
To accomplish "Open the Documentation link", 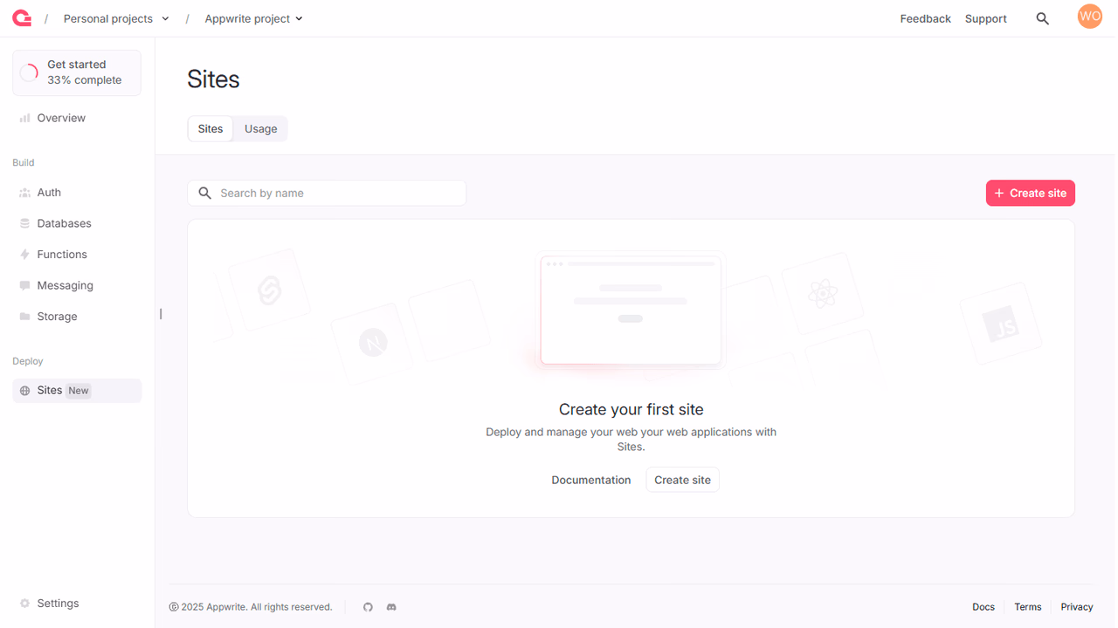I will click(x=591, y=480).
